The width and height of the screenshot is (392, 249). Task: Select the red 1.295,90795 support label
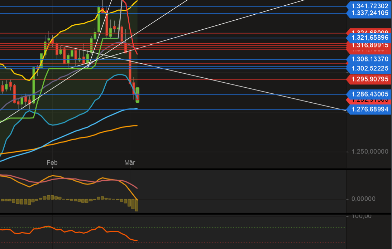369,79
